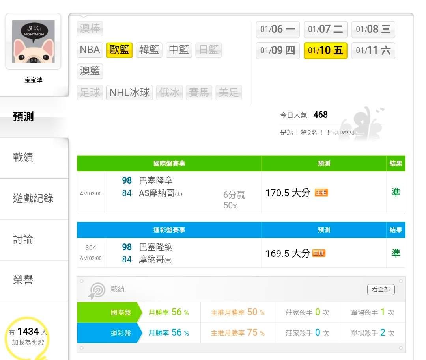Open the 遊戲紀錄 sidebar tab
The image size is (426, 360).
coord(33,199)
